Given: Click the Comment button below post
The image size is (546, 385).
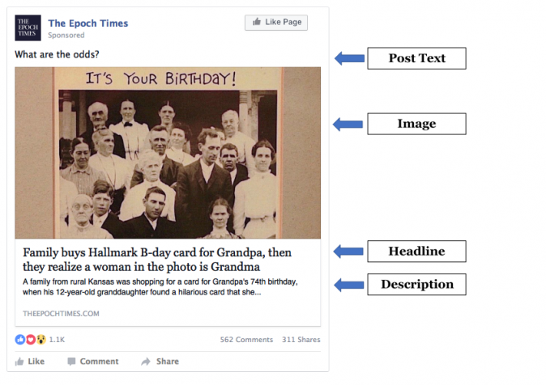Looking at the screenshot, I should point(92,362).
